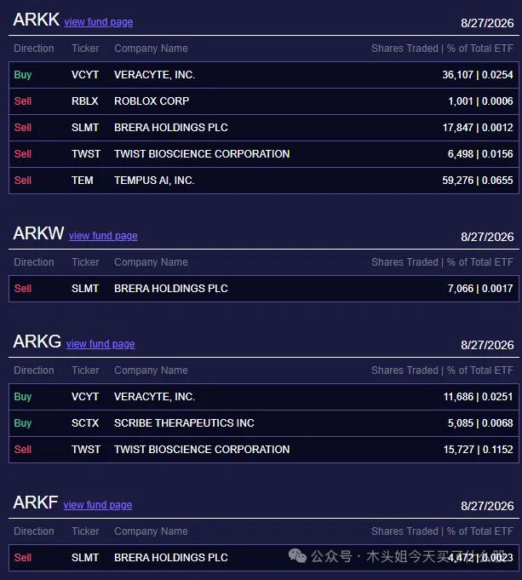Click value 11,686 | 0.0251
Screen dimensions: 522x580
(478, 397)
